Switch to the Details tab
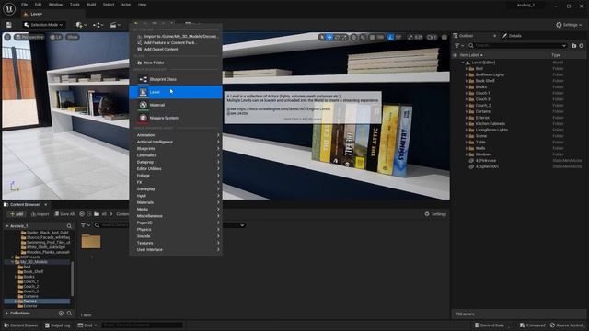 click(x=513, y=36)
